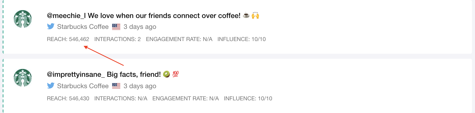This screenshot has width=475, height=113.
Task: Click the '3 days ago' timestamp in first post
Action: pos(140,27)
